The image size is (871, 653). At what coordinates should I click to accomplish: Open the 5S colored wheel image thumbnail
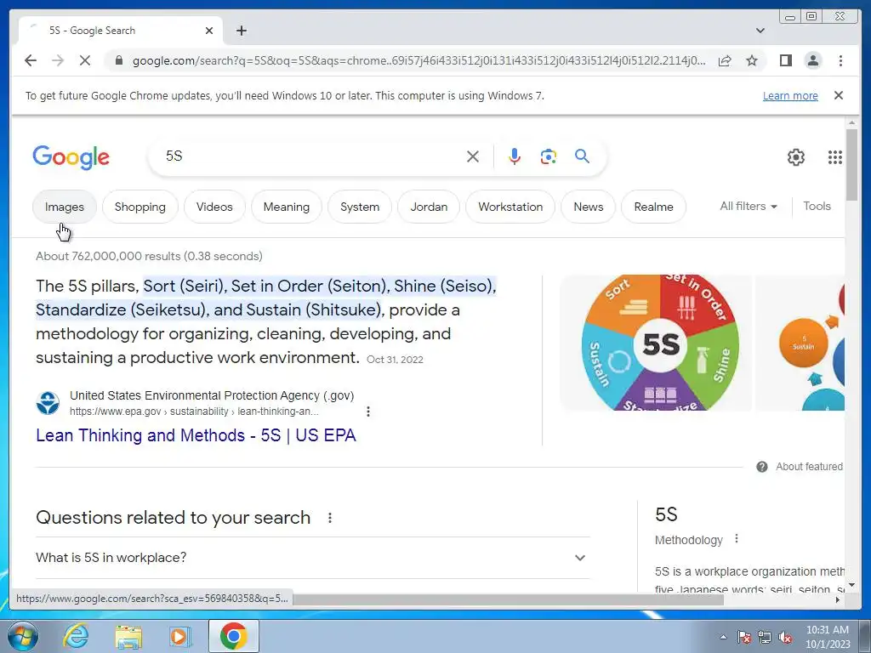click(x=656, y=343)
